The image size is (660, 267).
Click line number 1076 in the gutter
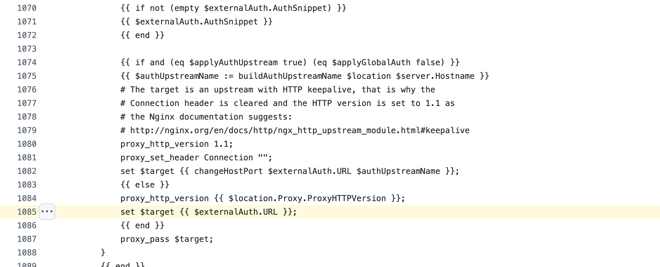point(27,90)
